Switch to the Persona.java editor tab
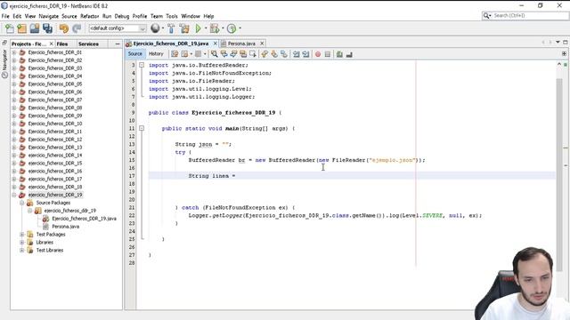 point(241,44)
